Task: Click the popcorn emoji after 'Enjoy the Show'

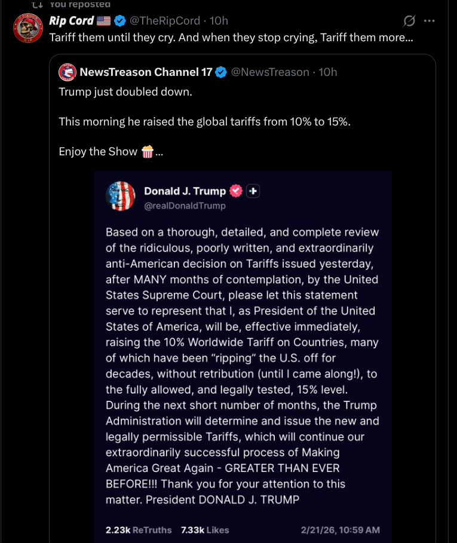Action: [x=148, y=152]
